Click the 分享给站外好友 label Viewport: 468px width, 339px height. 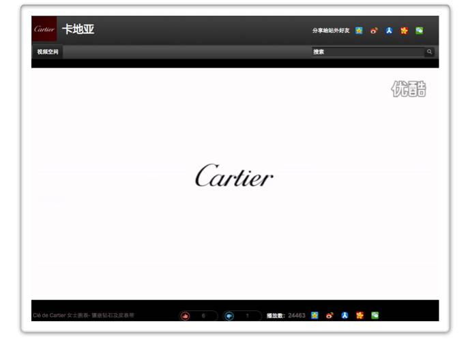pos(331,31)
